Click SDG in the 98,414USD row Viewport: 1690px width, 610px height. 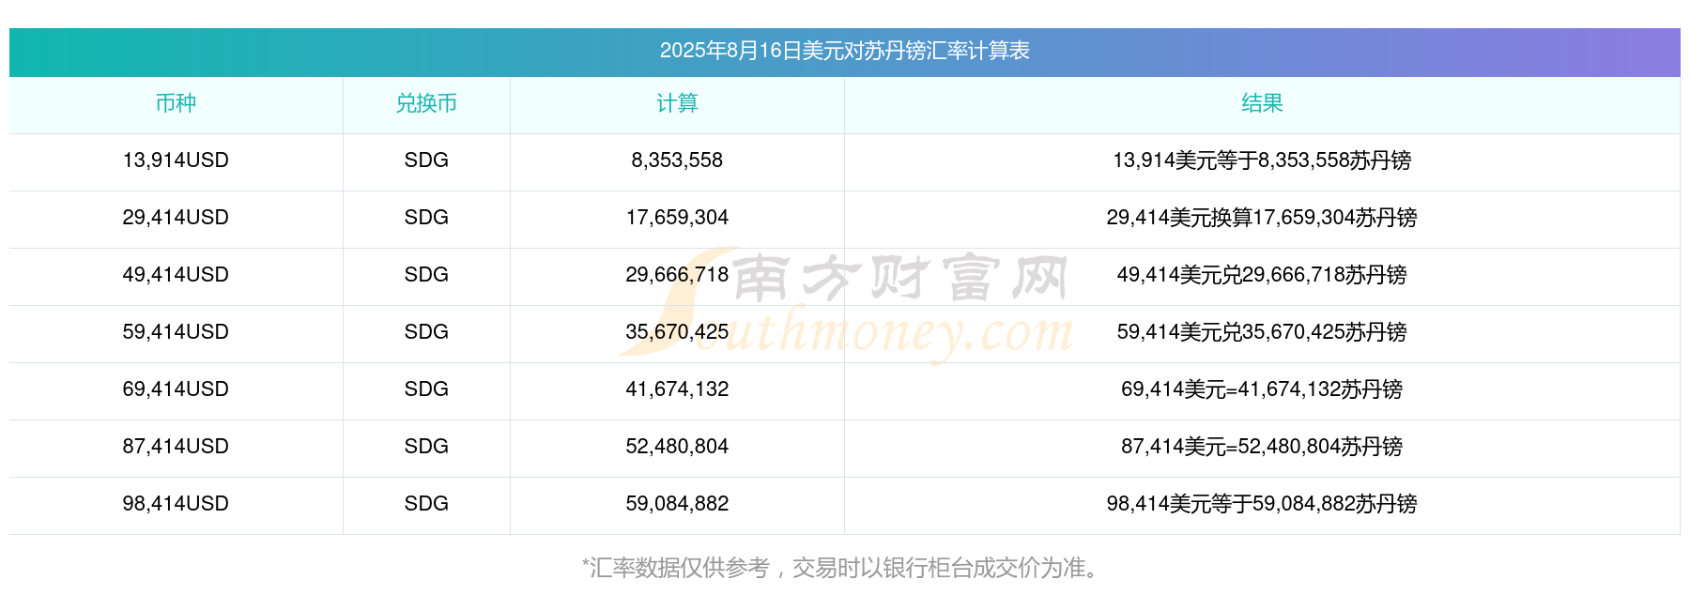426,504
